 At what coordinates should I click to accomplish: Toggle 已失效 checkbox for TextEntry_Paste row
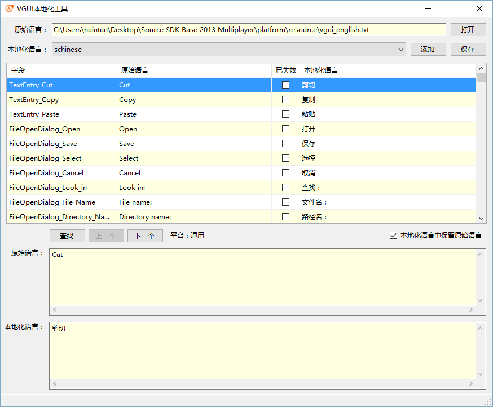[285, 114]
